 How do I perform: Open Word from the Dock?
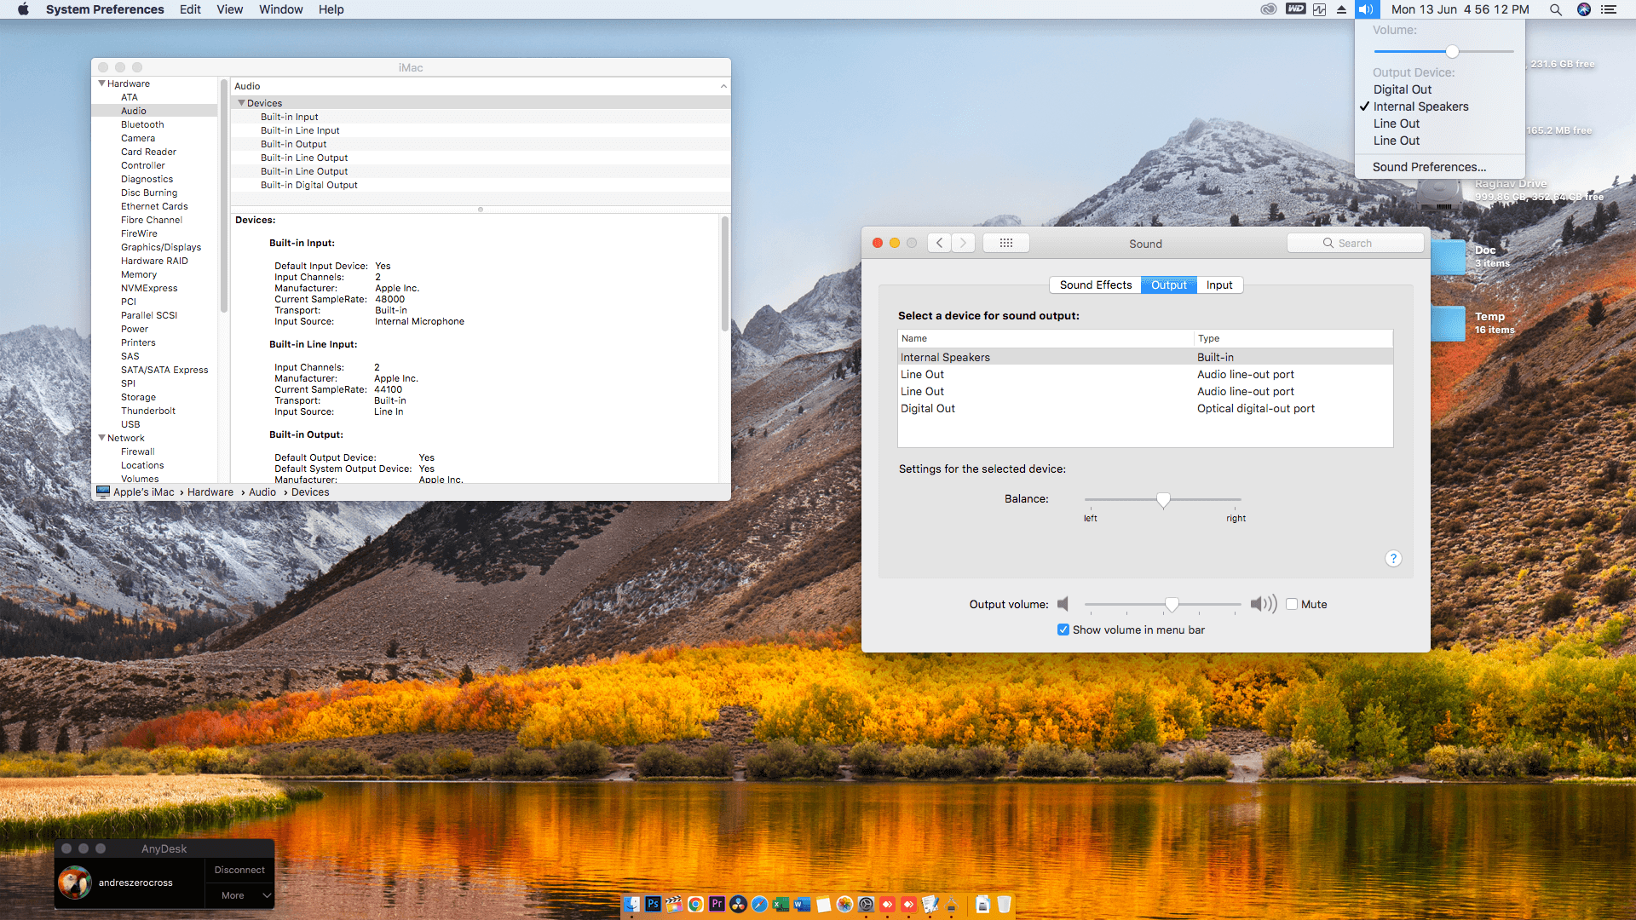pyautogui.click(x=802, y=904)
